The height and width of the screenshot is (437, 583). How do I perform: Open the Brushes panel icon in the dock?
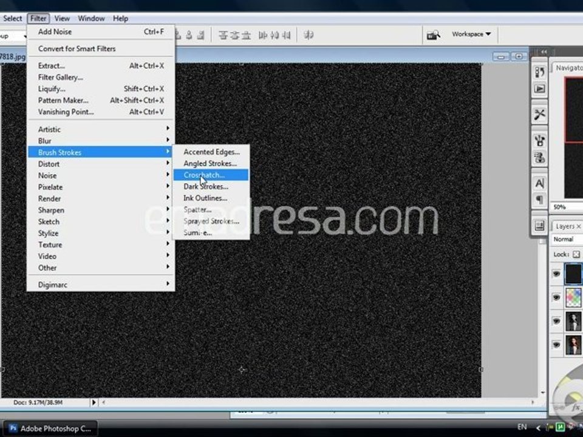[x=539, y=141]
